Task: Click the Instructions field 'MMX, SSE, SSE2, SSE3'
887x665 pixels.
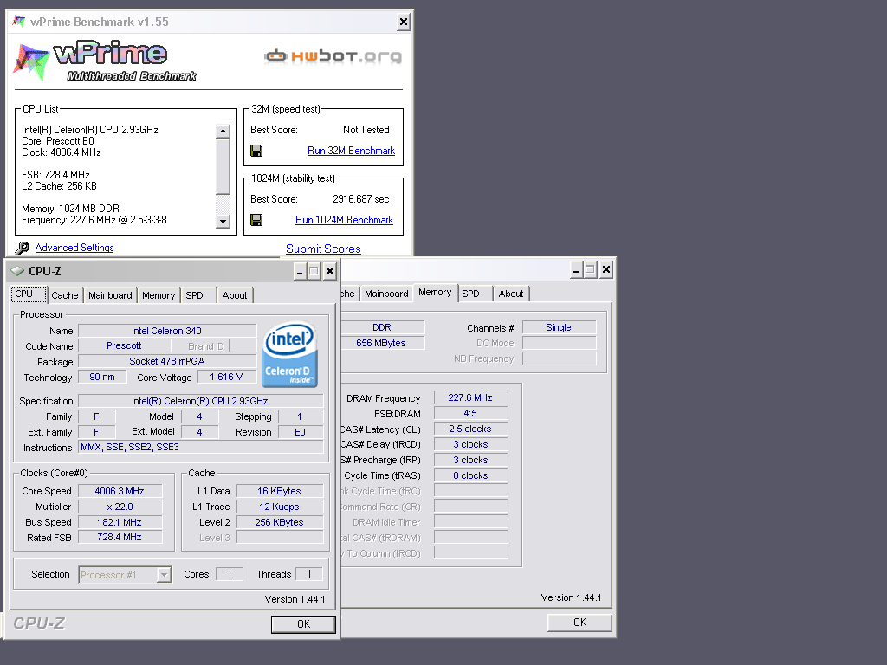Action: [x=200, y=448]
